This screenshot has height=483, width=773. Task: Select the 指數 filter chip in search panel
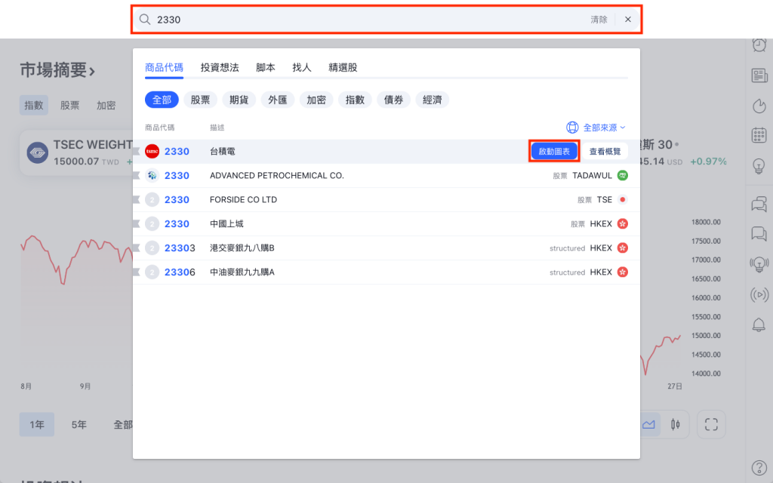pyautogui.click(x=355, y=100)
